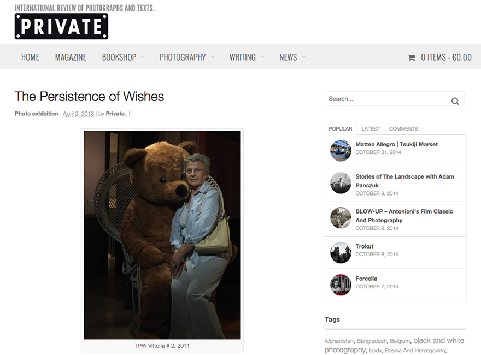The image size is (481, 355).
Task: Select the Belgium tag
Action: (x=400, y=341)
